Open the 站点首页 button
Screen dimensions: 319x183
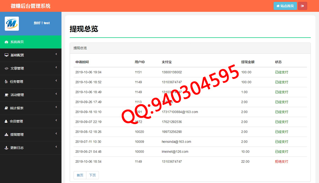tap(285, 6)
